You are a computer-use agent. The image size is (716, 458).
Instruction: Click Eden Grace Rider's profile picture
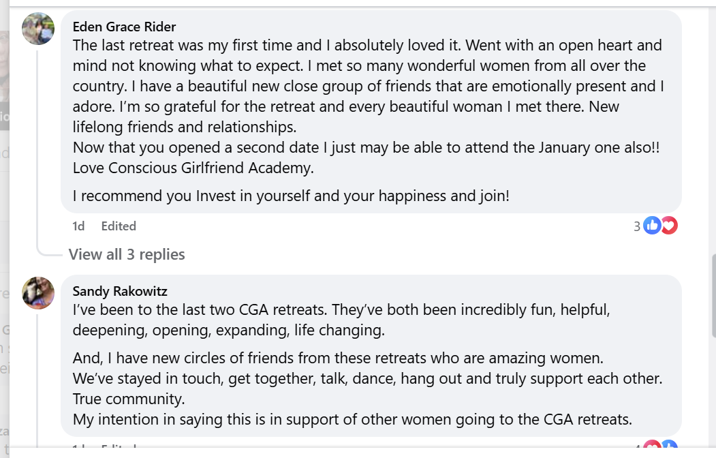pos(38,29)
